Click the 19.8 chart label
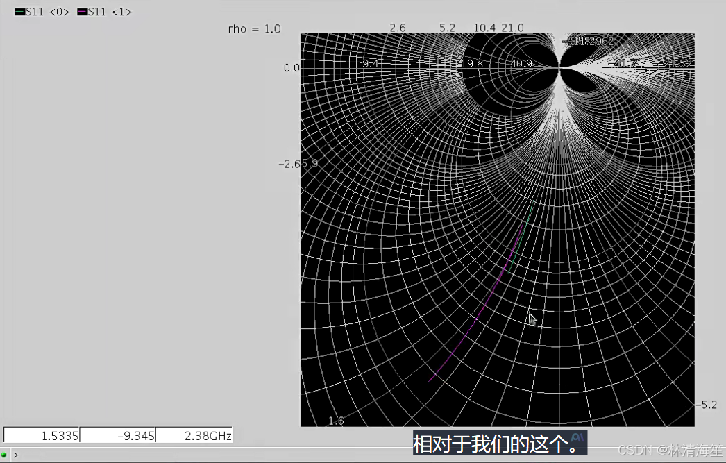 click(x=472, y=63)
